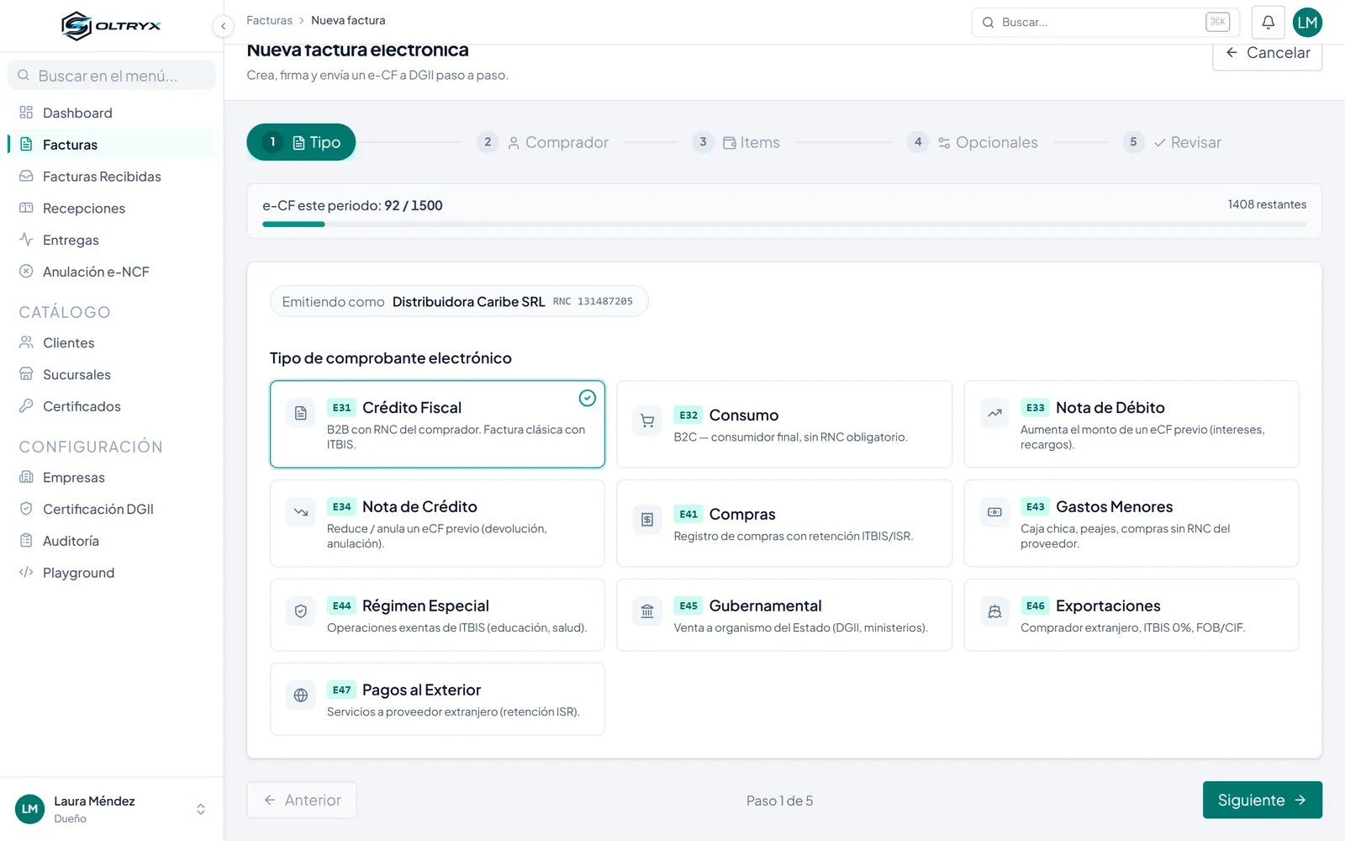
Task: Click the Clientes people icon
Action: (x=26, y=342)
